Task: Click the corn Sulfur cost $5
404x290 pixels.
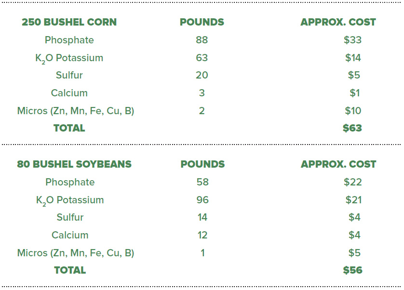Action: [x=354, y=75]
